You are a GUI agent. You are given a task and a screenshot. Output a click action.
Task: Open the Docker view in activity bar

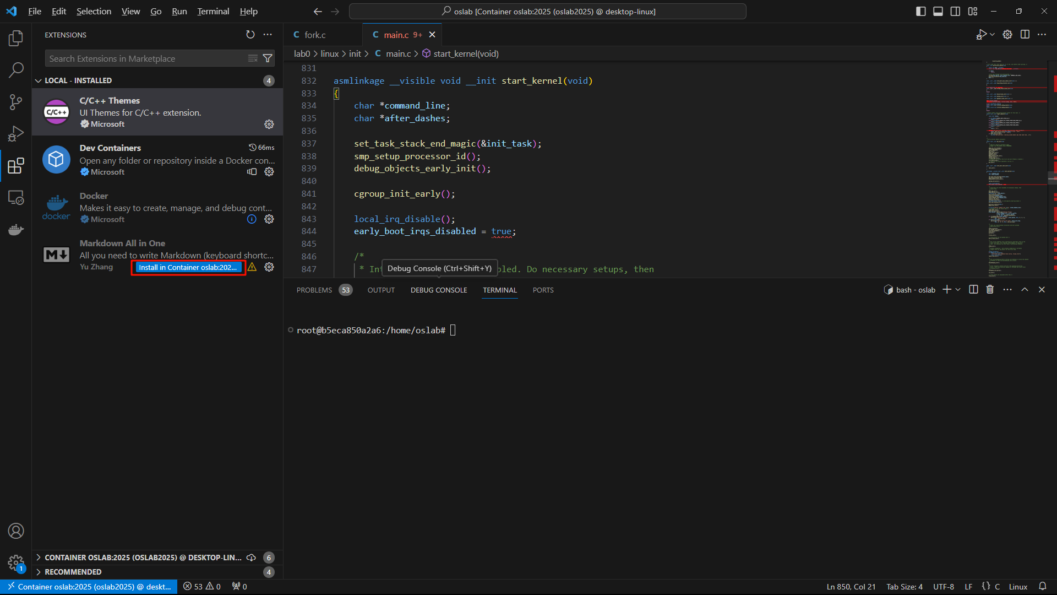[16, 229]
